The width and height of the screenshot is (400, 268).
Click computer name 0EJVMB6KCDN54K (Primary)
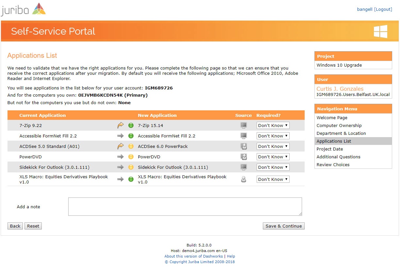pyautogui.click(x=113, y=95)
